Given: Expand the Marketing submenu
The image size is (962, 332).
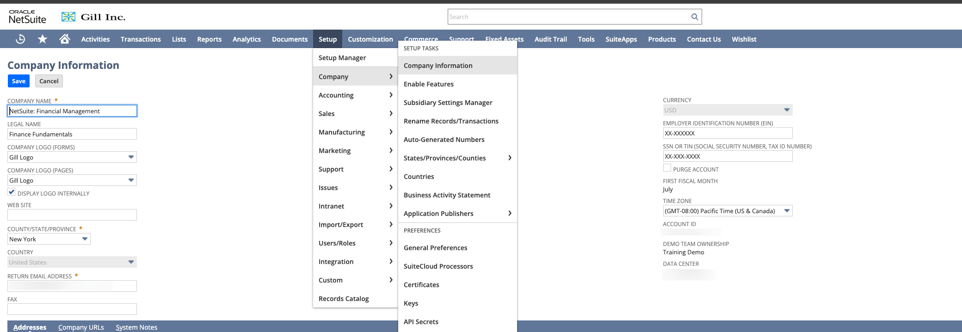Looking at the screenshot, I should [355, 150].
